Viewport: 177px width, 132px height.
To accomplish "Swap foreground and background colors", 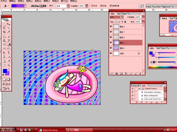I will pos(9,69).
